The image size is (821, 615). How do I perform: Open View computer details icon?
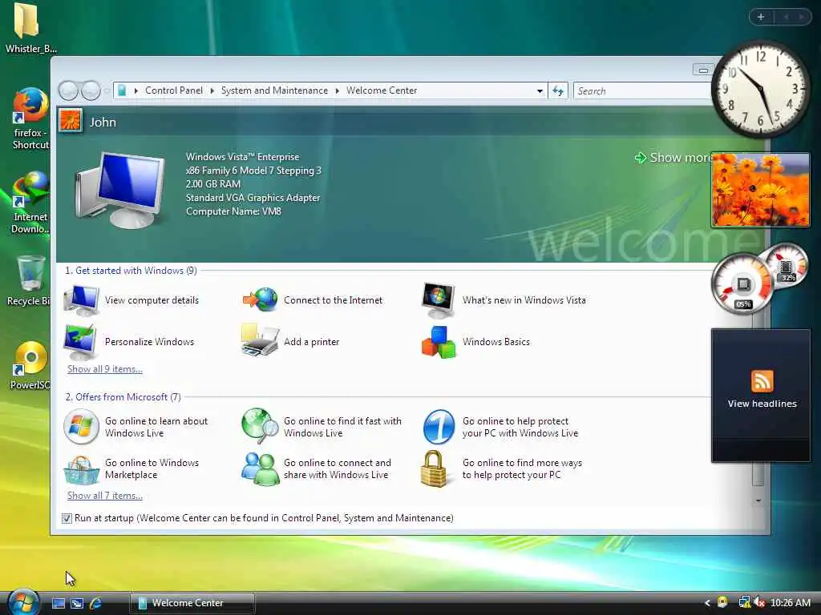81,300
